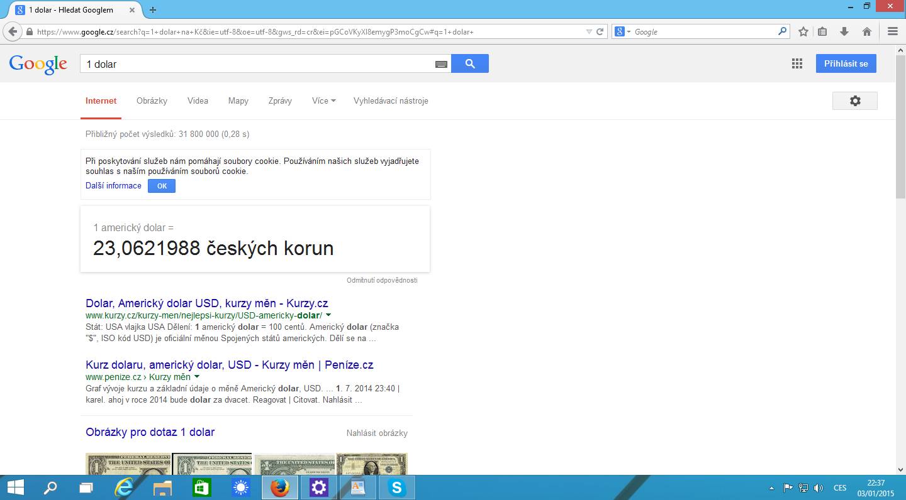
Task: Bookmark this page with the star icon
Action: tap(803, 31)
